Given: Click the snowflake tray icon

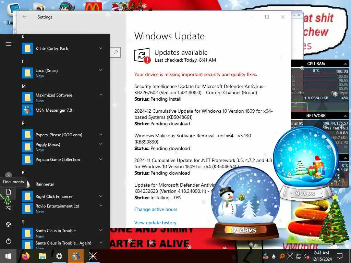Looking at the screenshot, I should click(290, 256).
